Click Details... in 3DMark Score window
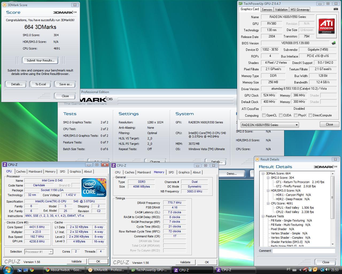 coord(17,84)
